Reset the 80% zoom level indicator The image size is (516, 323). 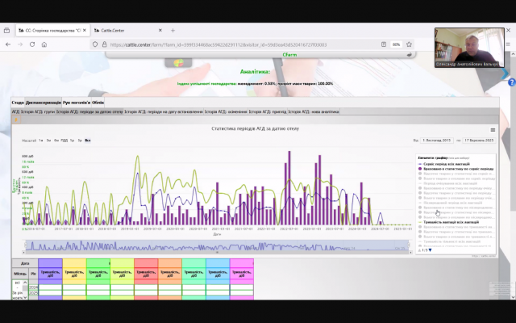[x=396, y=44]
